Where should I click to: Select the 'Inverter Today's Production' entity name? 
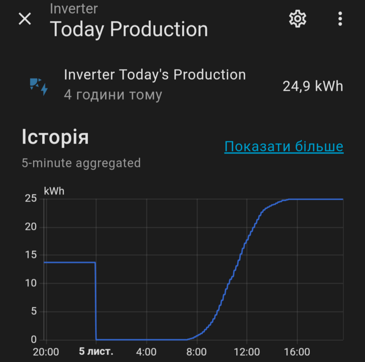(155, 75)
